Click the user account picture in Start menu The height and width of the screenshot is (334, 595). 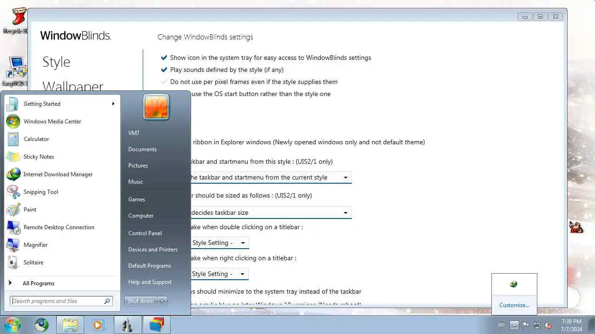pyautogui.click(x=156, y=107)
